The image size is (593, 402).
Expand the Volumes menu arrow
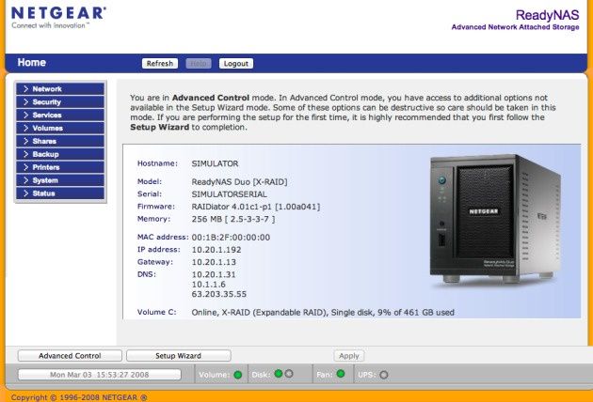[x=25, y=128]
